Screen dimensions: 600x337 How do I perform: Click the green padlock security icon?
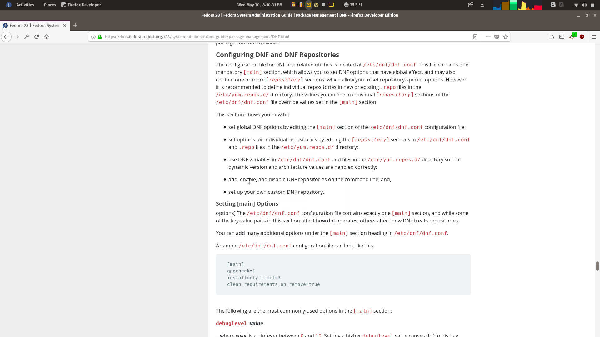tap(100, 37)
